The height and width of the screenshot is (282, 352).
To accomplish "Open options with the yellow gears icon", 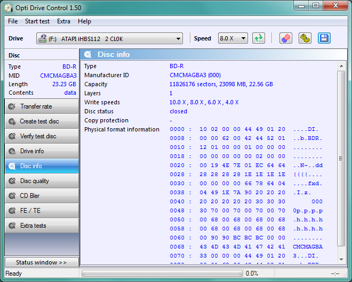I will point(305,38).
